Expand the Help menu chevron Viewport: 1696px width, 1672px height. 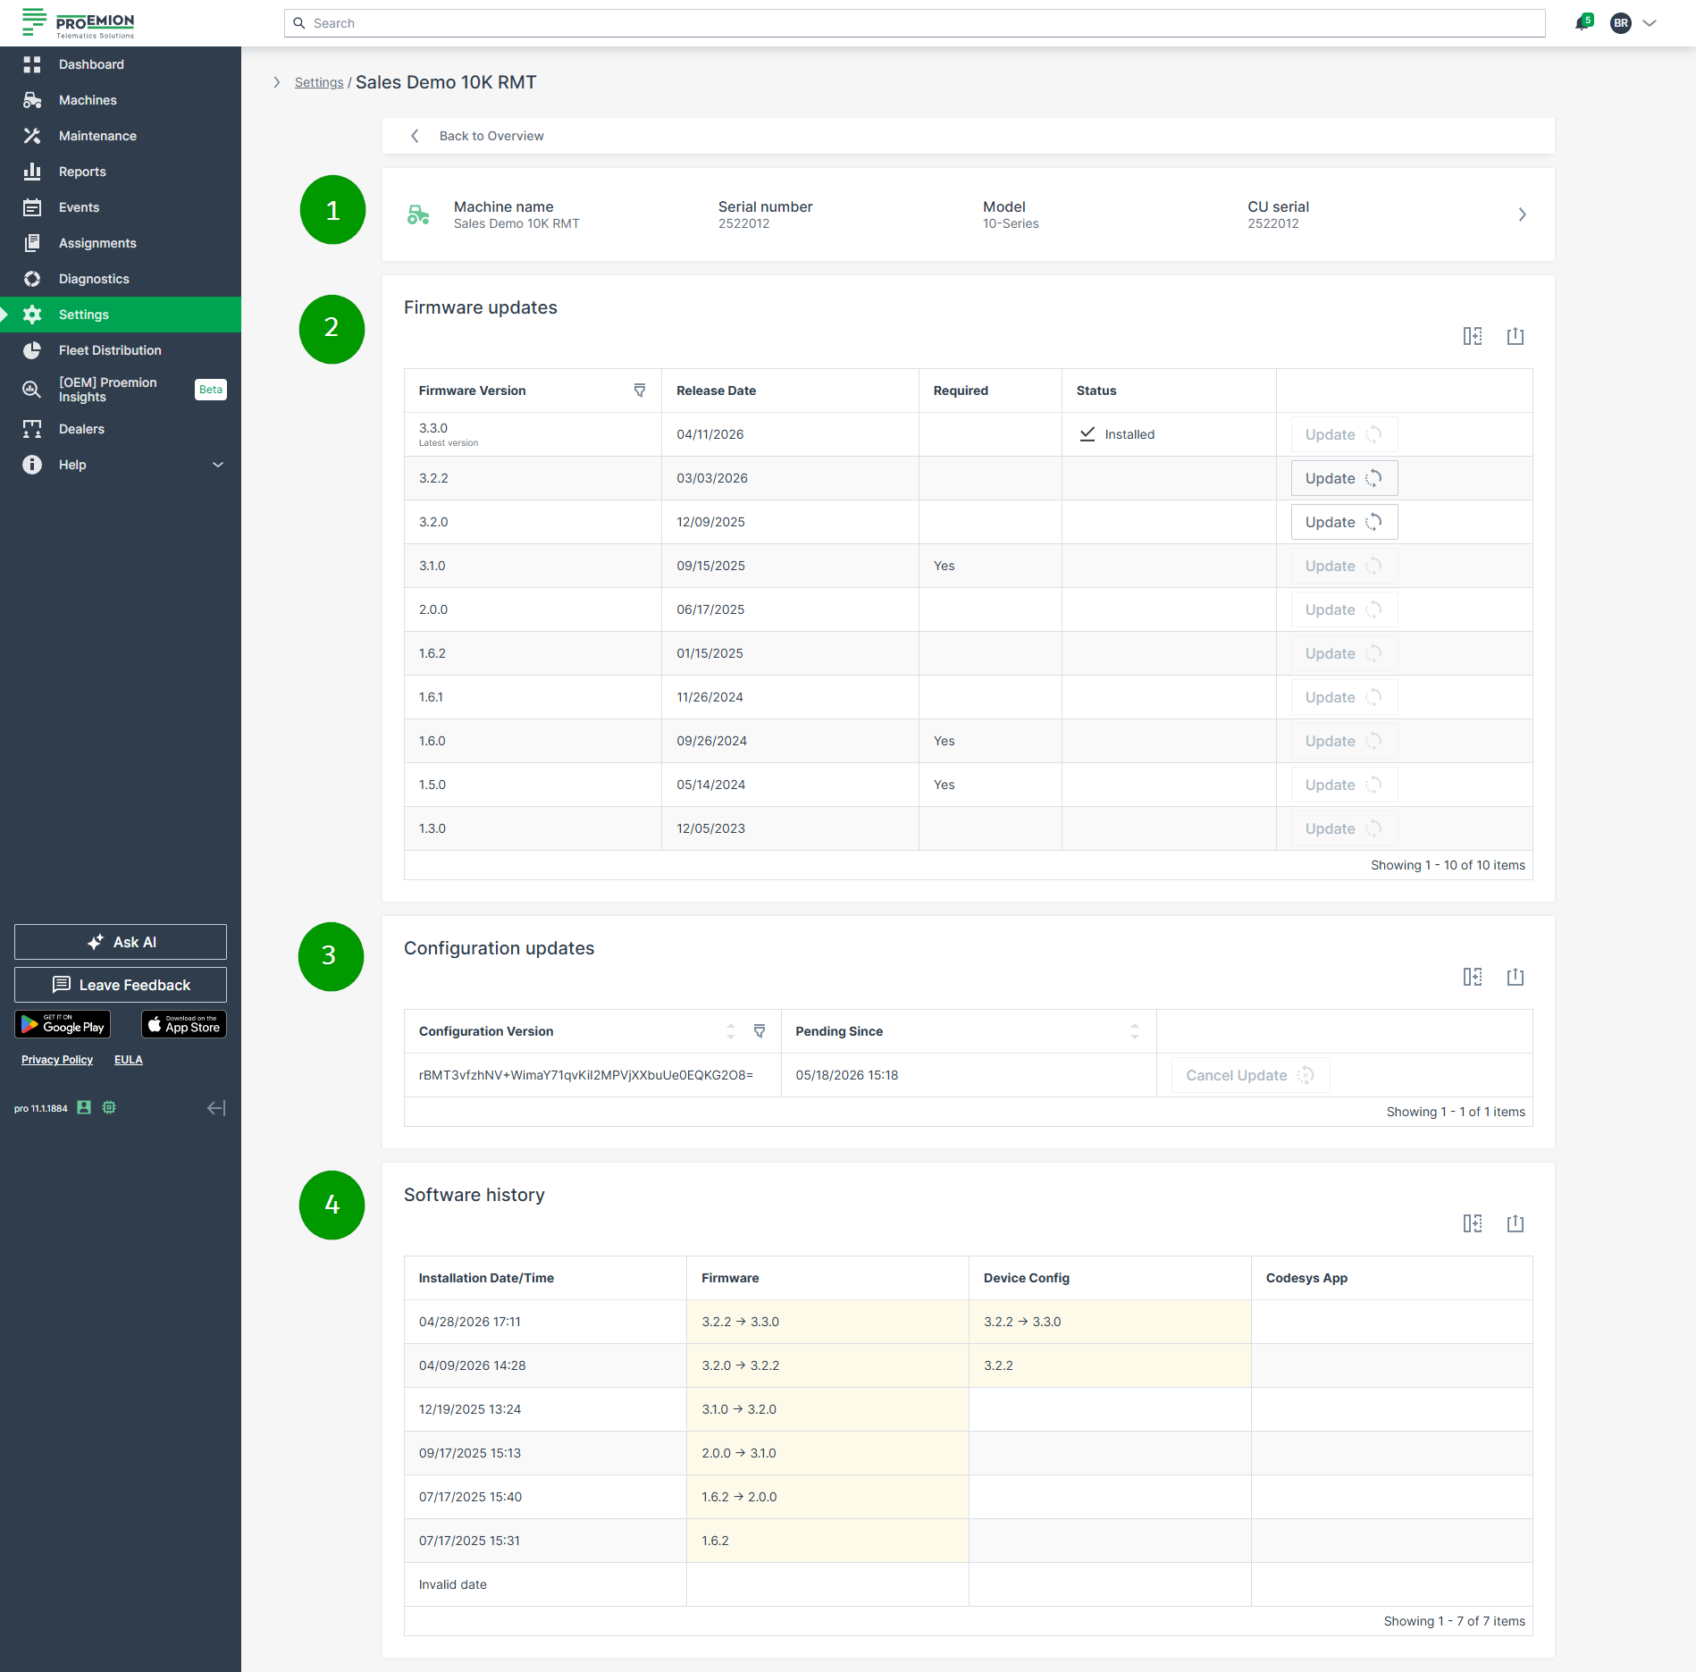coord(218,465)
